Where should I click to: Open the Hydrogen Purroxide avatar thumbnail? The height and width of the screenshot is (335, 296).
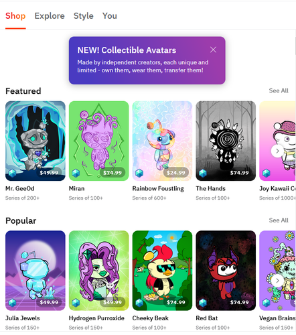tap(99, 271)
